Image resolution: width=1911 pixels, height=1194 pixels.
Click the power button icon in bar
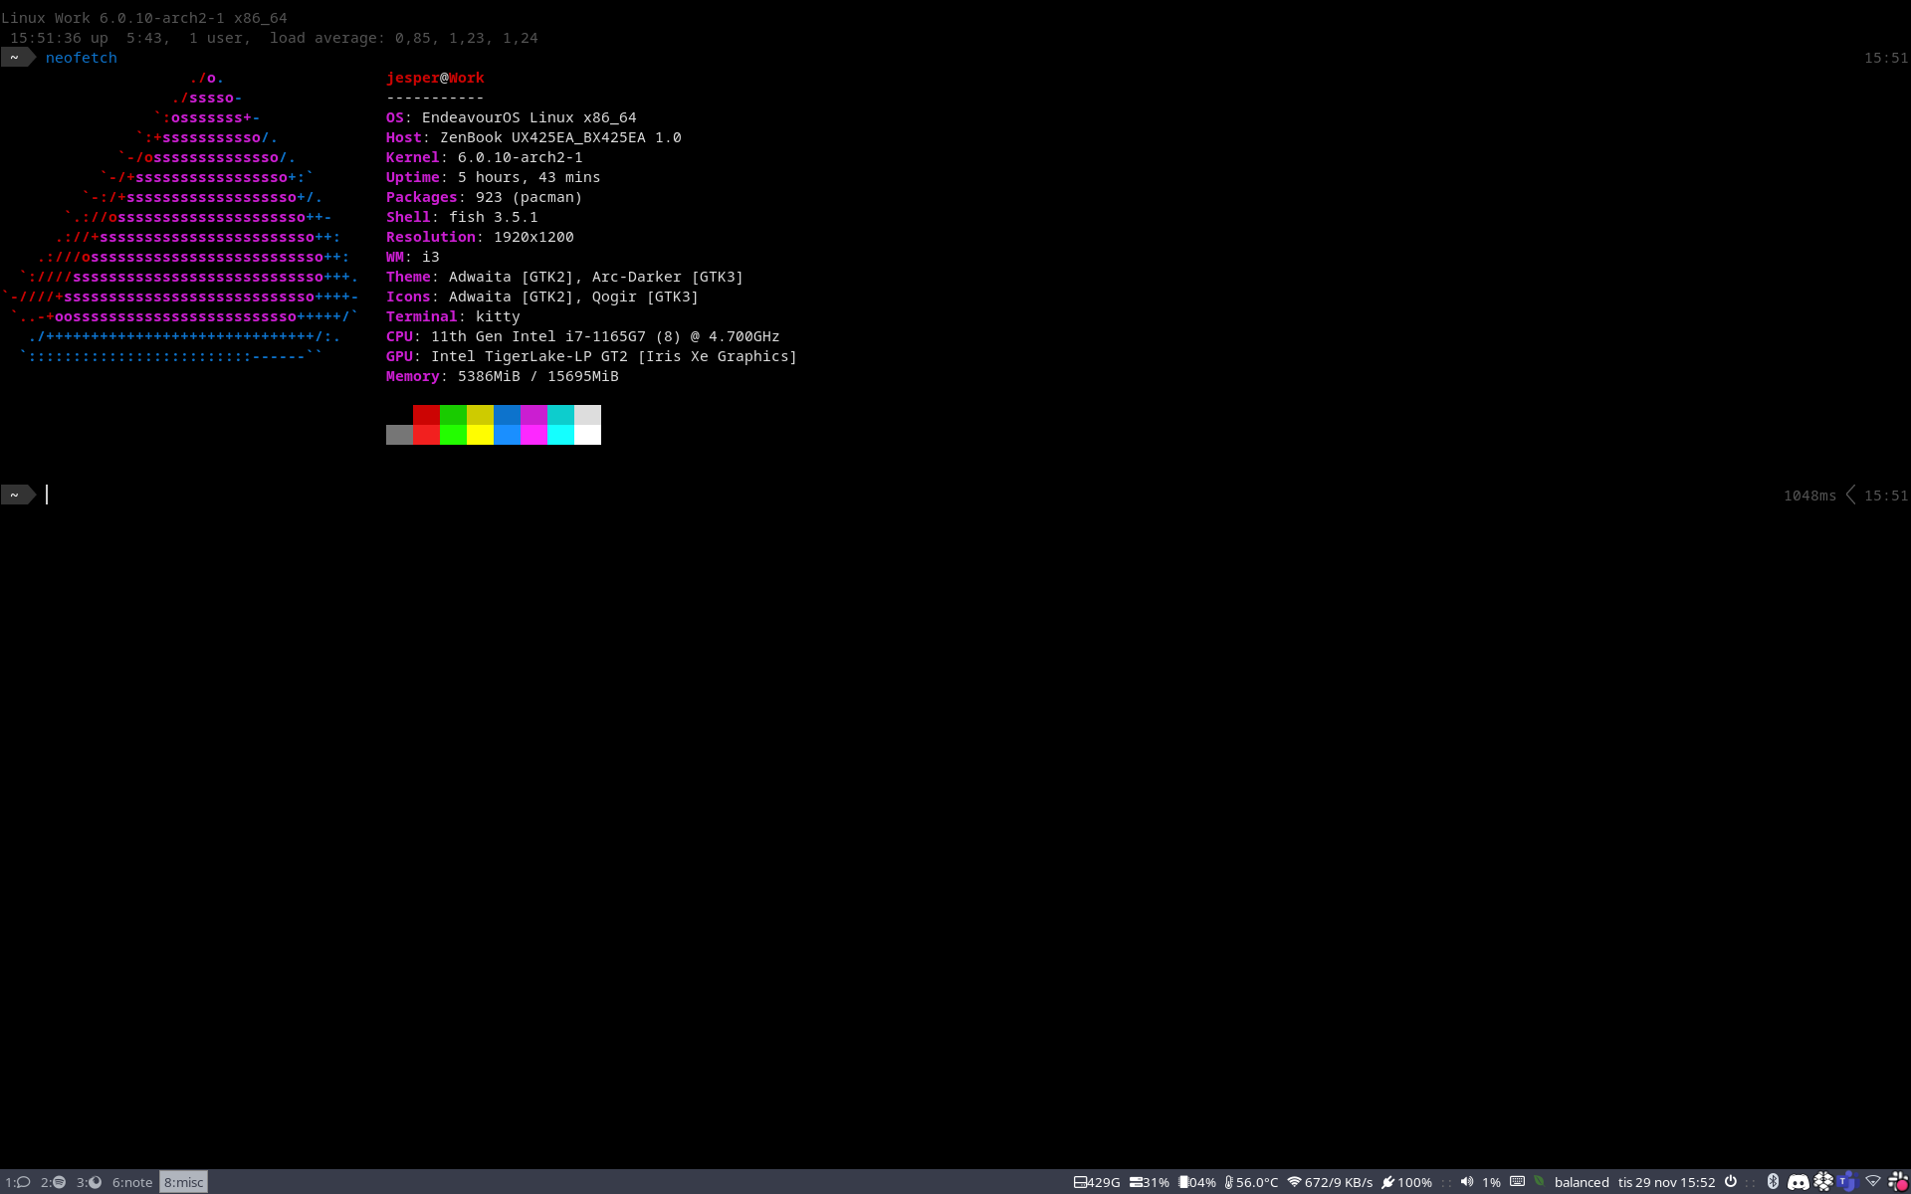1731,1182
